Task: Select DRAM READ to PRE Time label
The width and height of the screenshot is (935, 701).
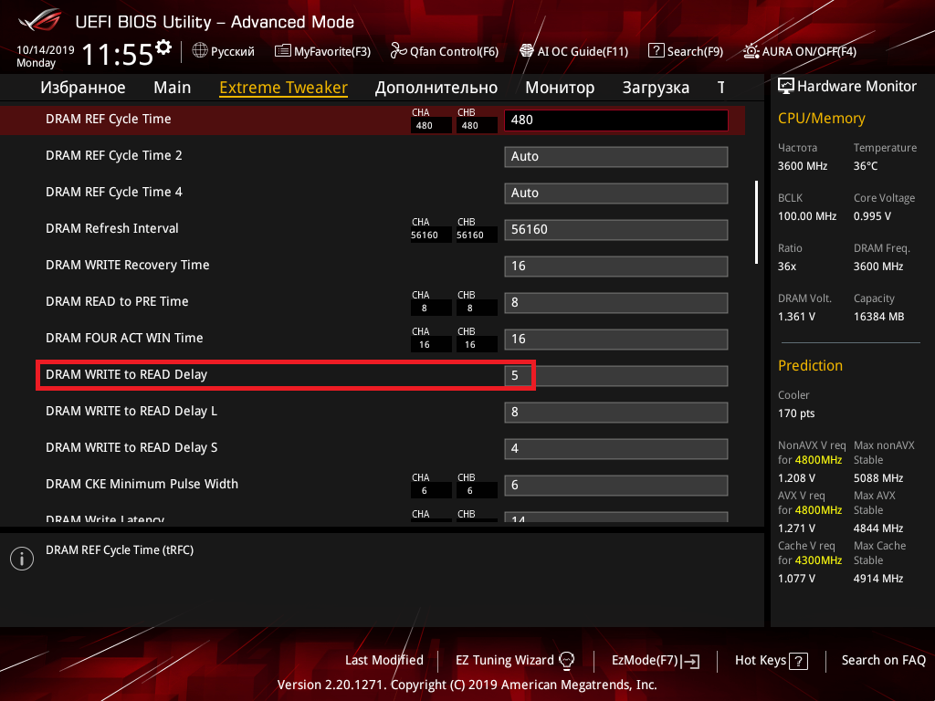Action: tap(117, 301)
